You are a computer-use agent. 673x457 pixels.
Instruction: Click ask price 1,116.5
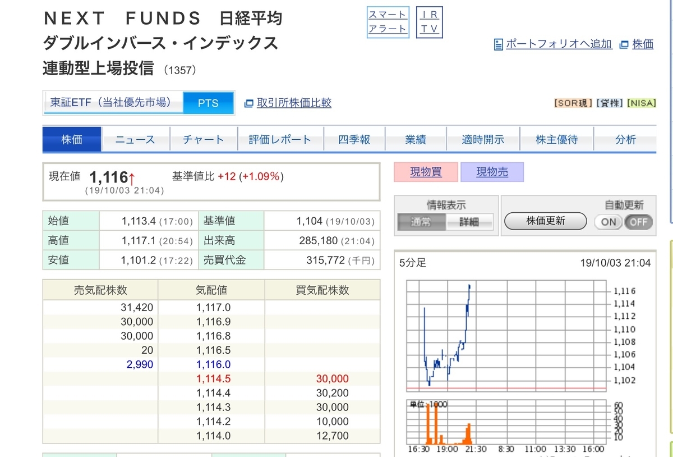[213, 350]
